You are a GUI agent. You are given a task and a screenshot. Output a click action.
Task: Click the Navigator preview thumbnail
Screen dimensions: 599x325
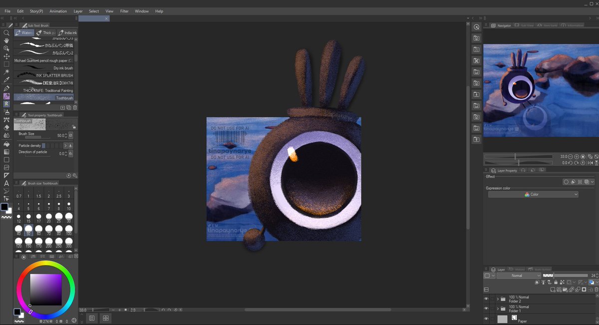541,90
